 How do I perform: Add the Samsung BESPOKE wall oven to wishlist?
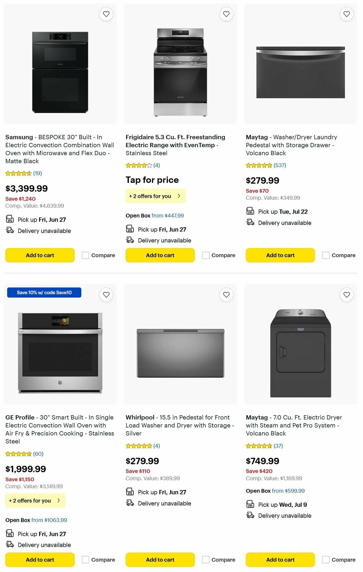[106, 14]
